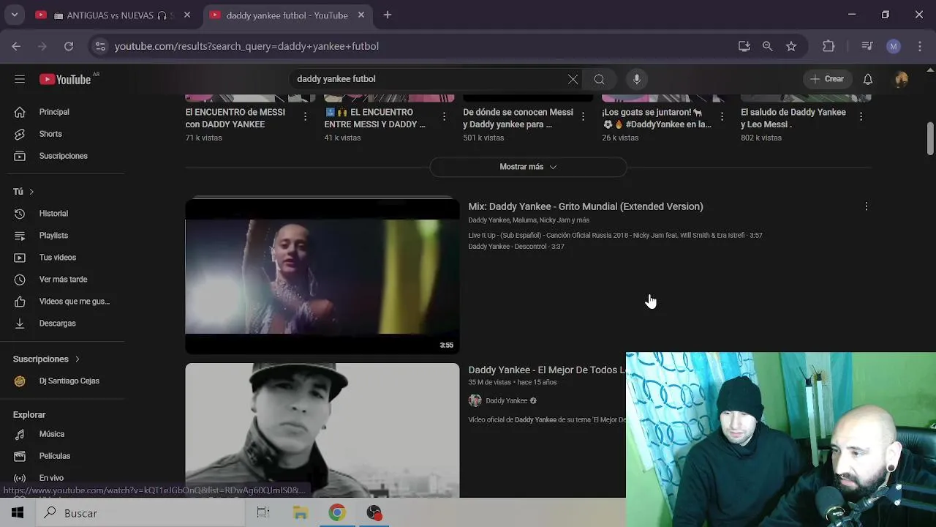Open Chrome zoom magnifier icon
Viewport: 936px width, 527px height.
click(x=767, y=46)
